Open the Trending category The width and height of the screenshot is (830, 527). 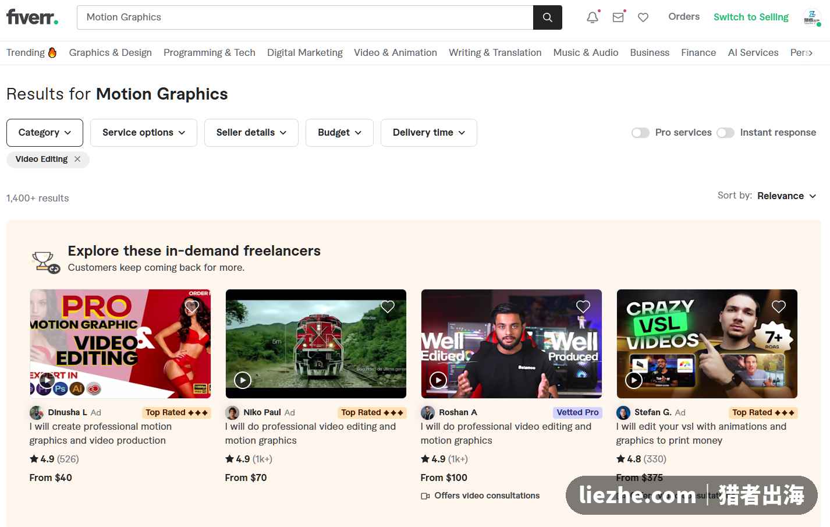[x=31, y=52]
